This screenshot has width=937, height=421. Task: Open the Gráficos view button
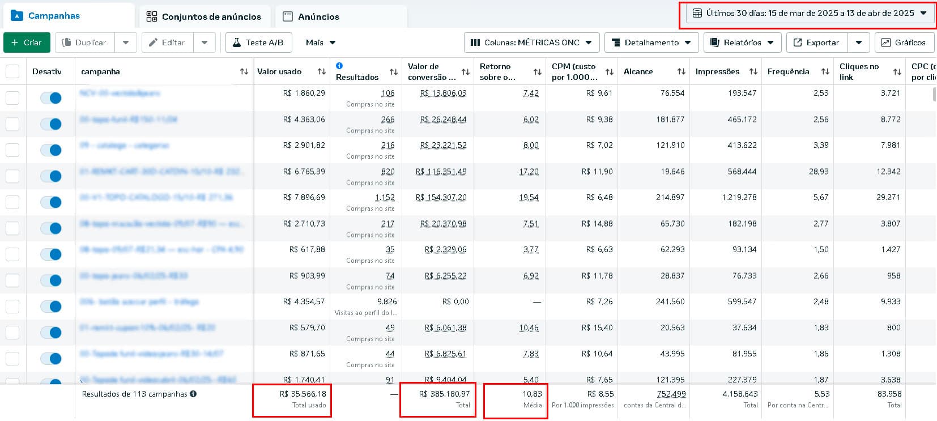pos(905,42)
